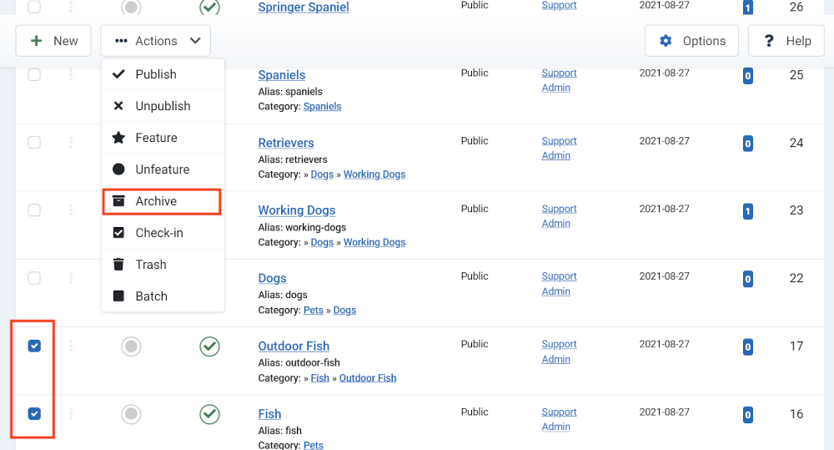Open the Working Dogs category link under Retrievers
This screenshot has width=834, height=450.
point(374,174)
